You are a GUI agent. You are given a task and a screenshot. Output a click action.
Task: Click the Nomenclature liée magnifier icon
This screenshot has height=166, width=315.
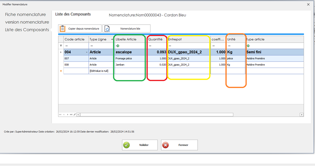108,29
